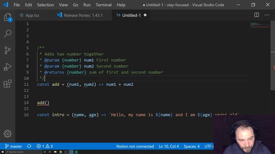Viewport: 275px width, 154px height.
Task: Switch to the App.tsx tab
Action: (34, 15)
